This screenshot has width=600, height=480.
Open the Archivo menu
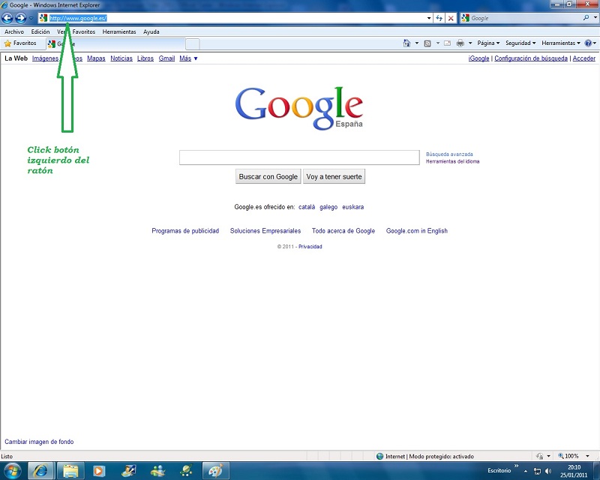(14, 31)
